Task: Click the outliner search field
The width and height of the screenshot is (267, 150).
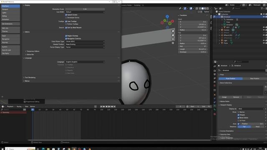Action: [239, 8]
